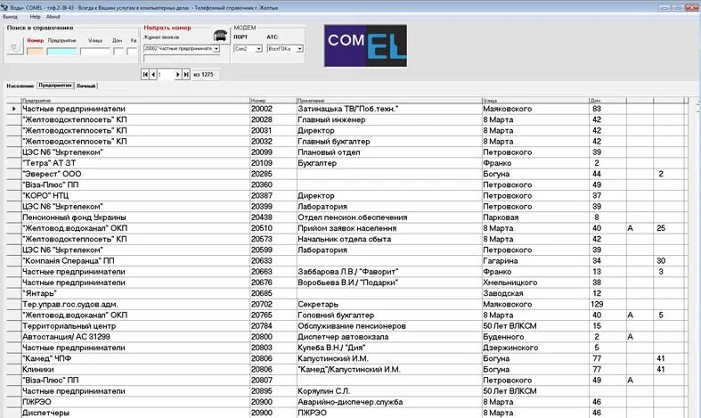Switch to the Население tab

point(20,86)
